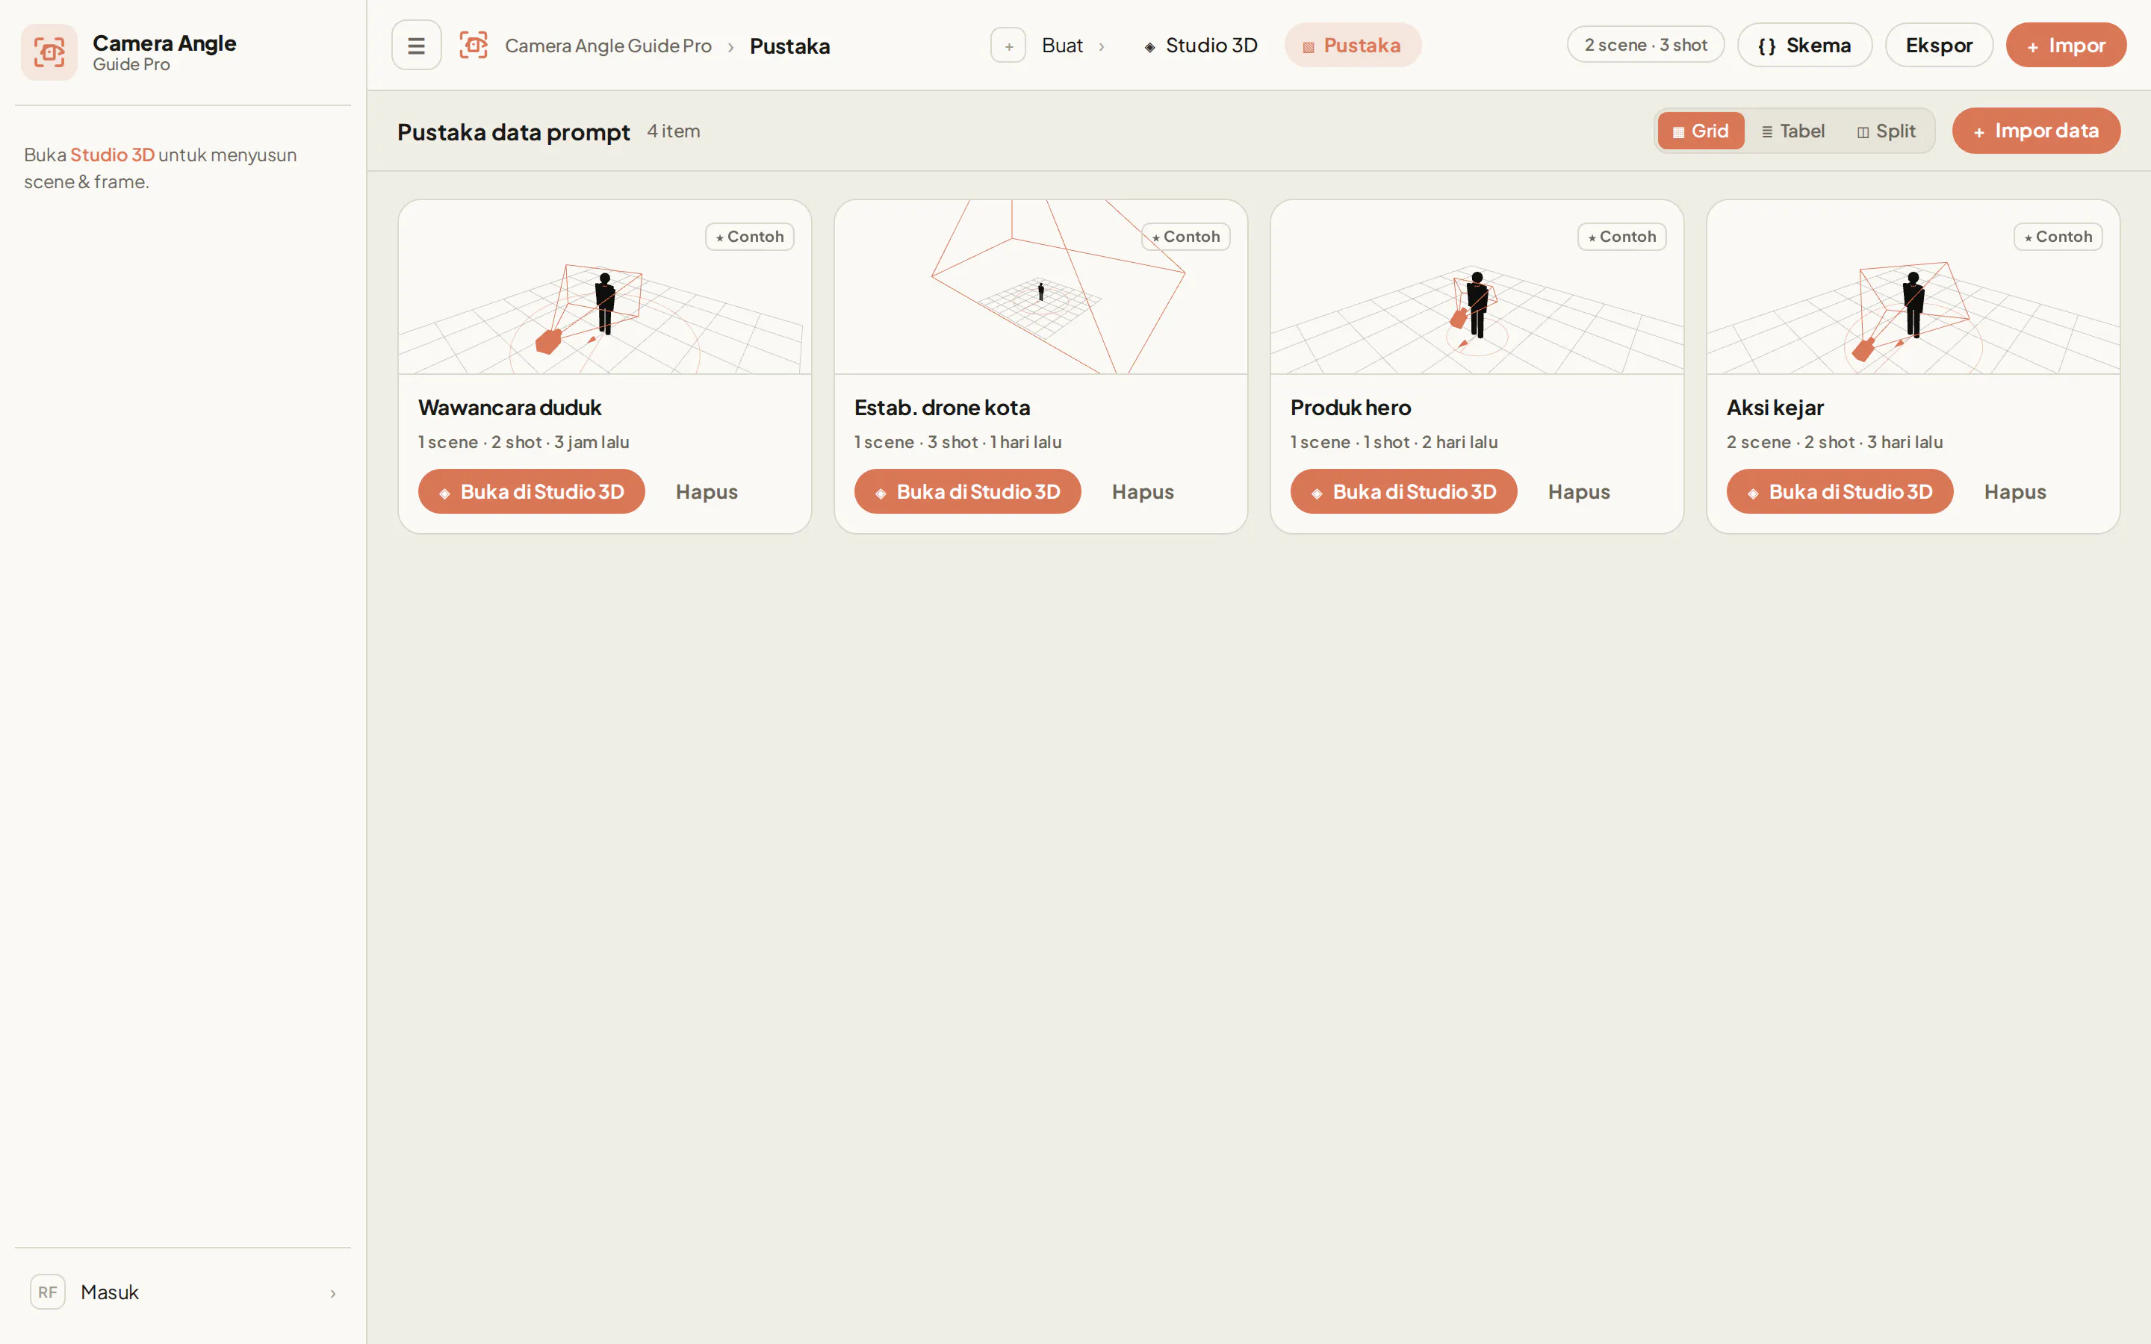Image resolution: width=2151 pixels, height=1344 pixels.
Task: Click the Estab. drone kota card title
Action: click(942, 408)
